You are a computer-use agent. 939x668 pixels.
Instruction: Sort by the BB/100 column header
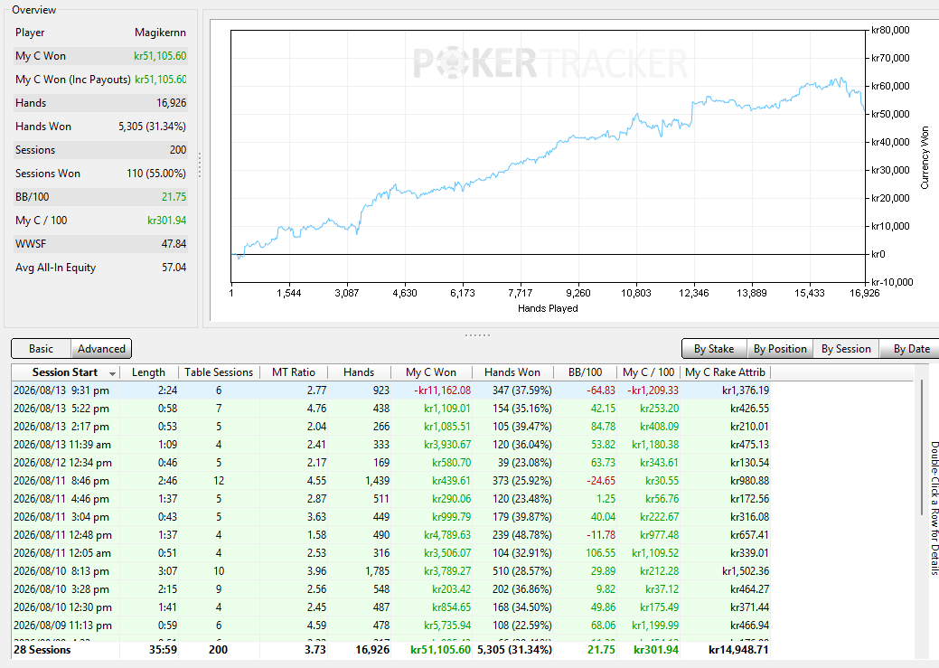pyautogui.click(x=585, y=372)
